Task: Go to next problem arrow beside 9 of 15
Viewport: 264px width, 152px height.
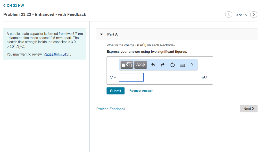Action: click(x=254, y=14)
